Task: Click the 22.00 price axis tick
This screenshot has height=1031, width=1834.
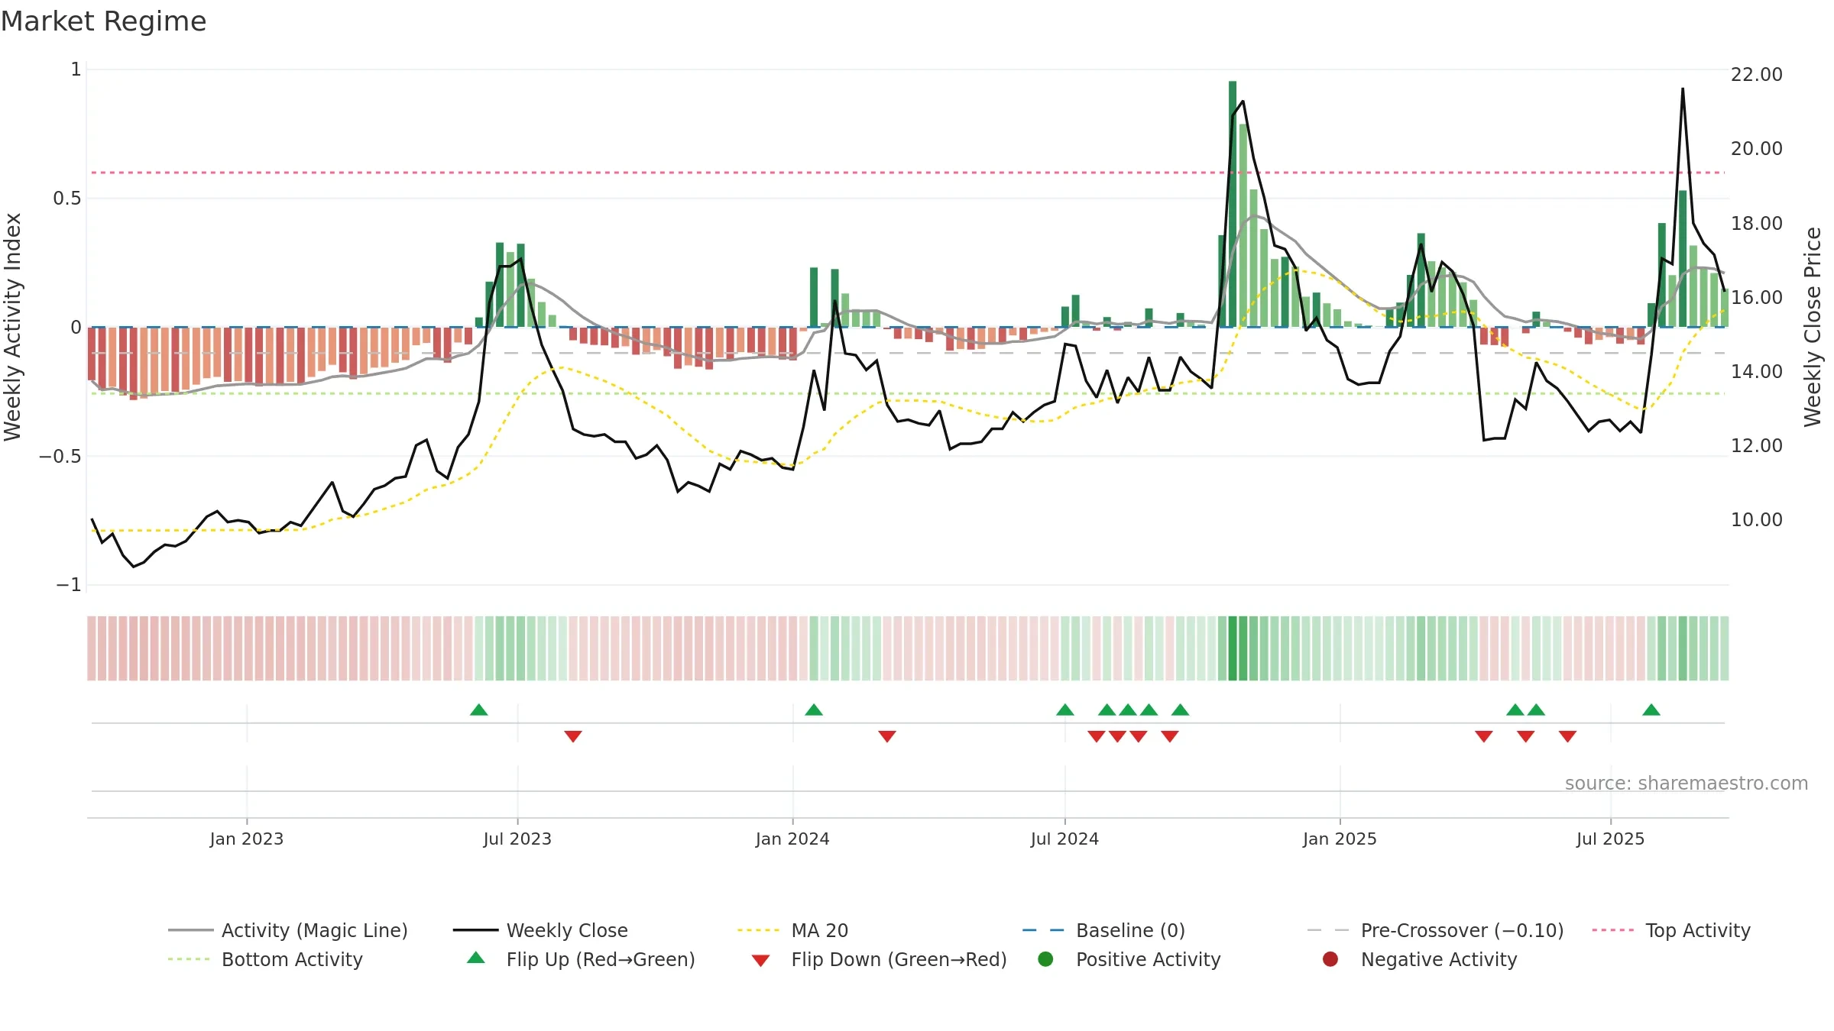Action: (x=1756, y=74)
